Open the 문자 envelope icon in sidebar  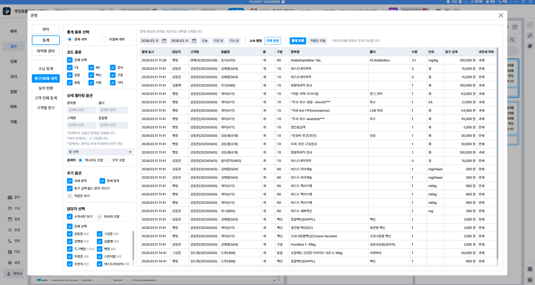pyautogui.click(x=10, y=197)
